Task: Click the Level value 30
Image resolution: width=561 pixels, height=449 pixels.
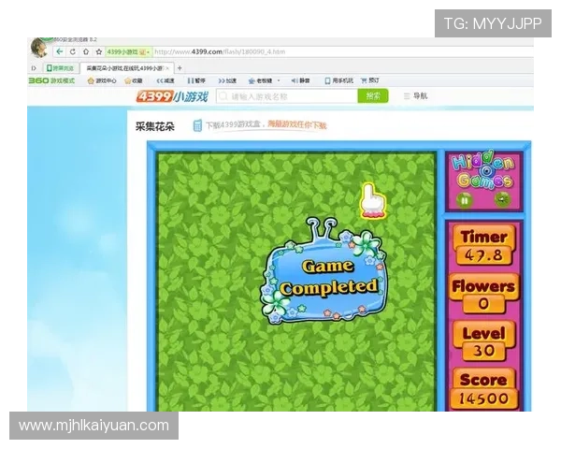Action: (483, 351)
